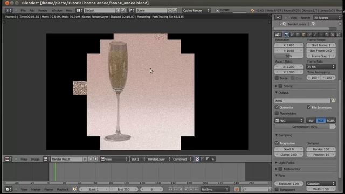The image size is (345, 194).
Task: Open the Slot 1 render slot dropdown
Action: (x=138, y=159)
